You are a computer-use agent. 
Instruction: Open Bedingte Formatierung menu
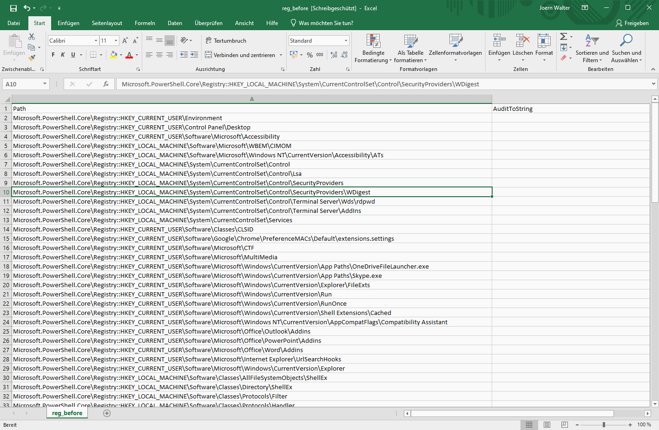coord(373,49)
